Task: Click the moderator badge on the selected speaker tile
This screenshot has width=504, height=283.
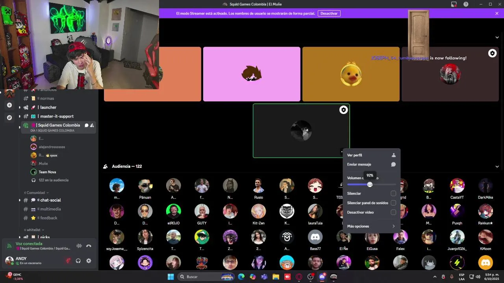Action: [x=343, y=110]
